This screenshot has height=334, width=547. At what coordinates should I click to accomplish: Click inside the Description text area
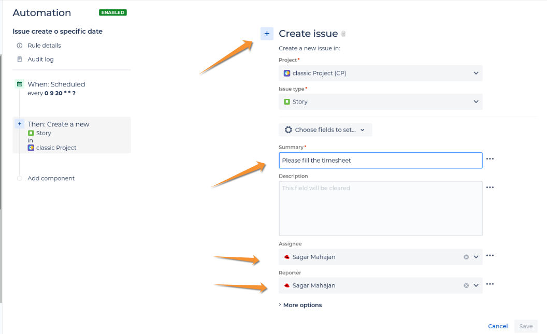(381, 209)
